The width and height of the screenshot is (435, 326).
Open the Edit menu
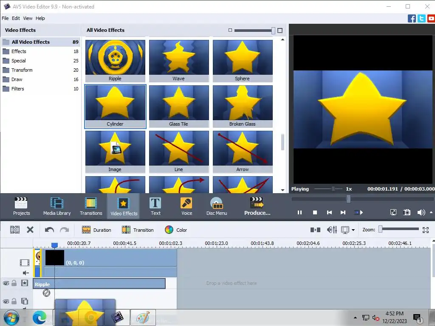[x=16, y=18]
